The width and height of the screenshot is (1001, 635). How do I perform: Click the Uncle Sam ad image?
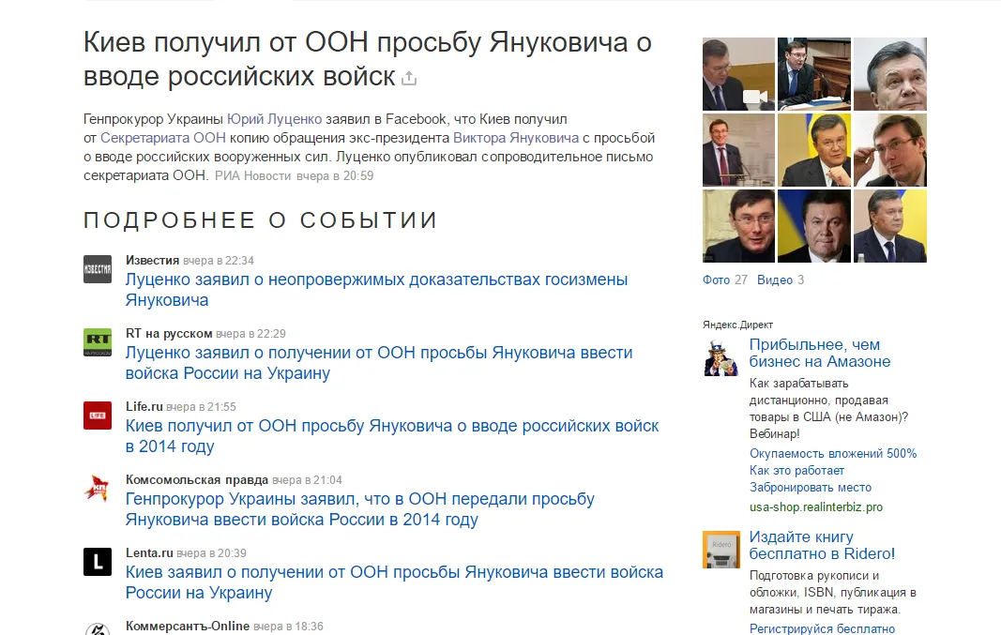pos(720,358)
